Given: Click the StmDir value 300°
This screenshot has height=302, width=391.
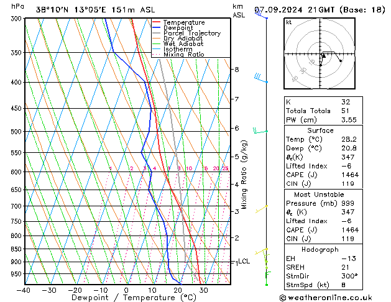Looking at the screenshot, I should point(349,276).
